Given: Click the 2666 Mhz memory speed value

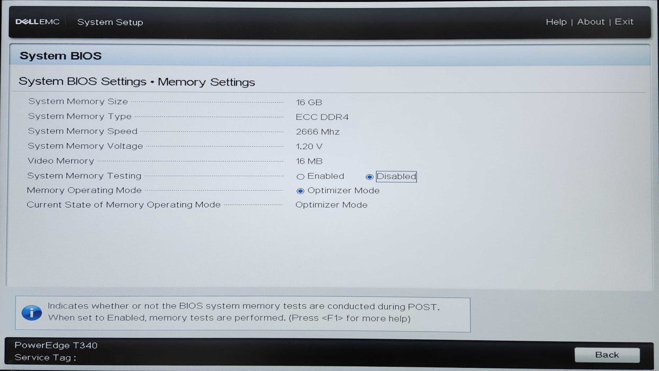Looking at the screenshot, I should [x=318, y=132].
